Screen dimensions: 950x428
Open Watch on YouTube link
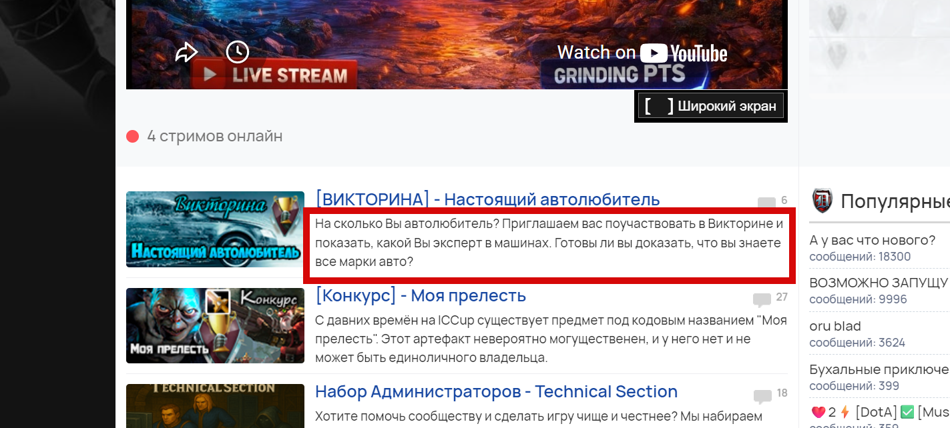click(642, 53)
